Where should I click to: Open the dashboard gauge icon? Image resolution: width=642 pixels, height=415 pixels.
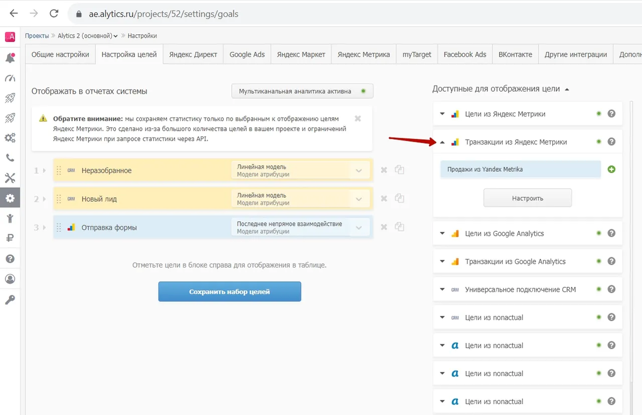tap(10, 78)
